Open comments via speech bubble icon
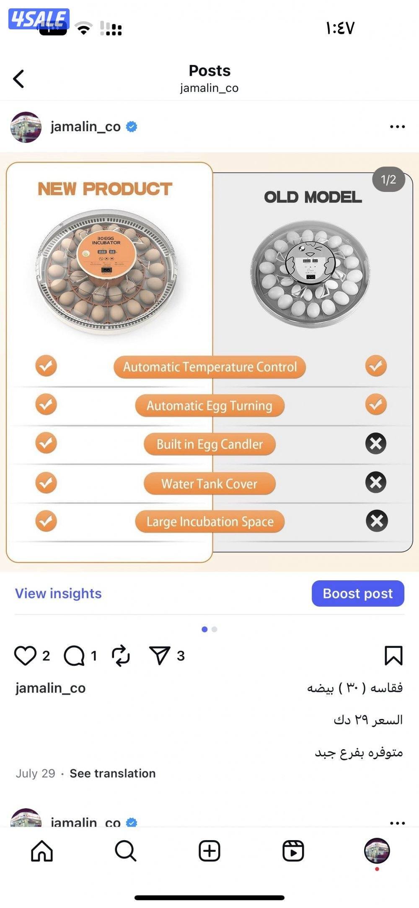 74,655
